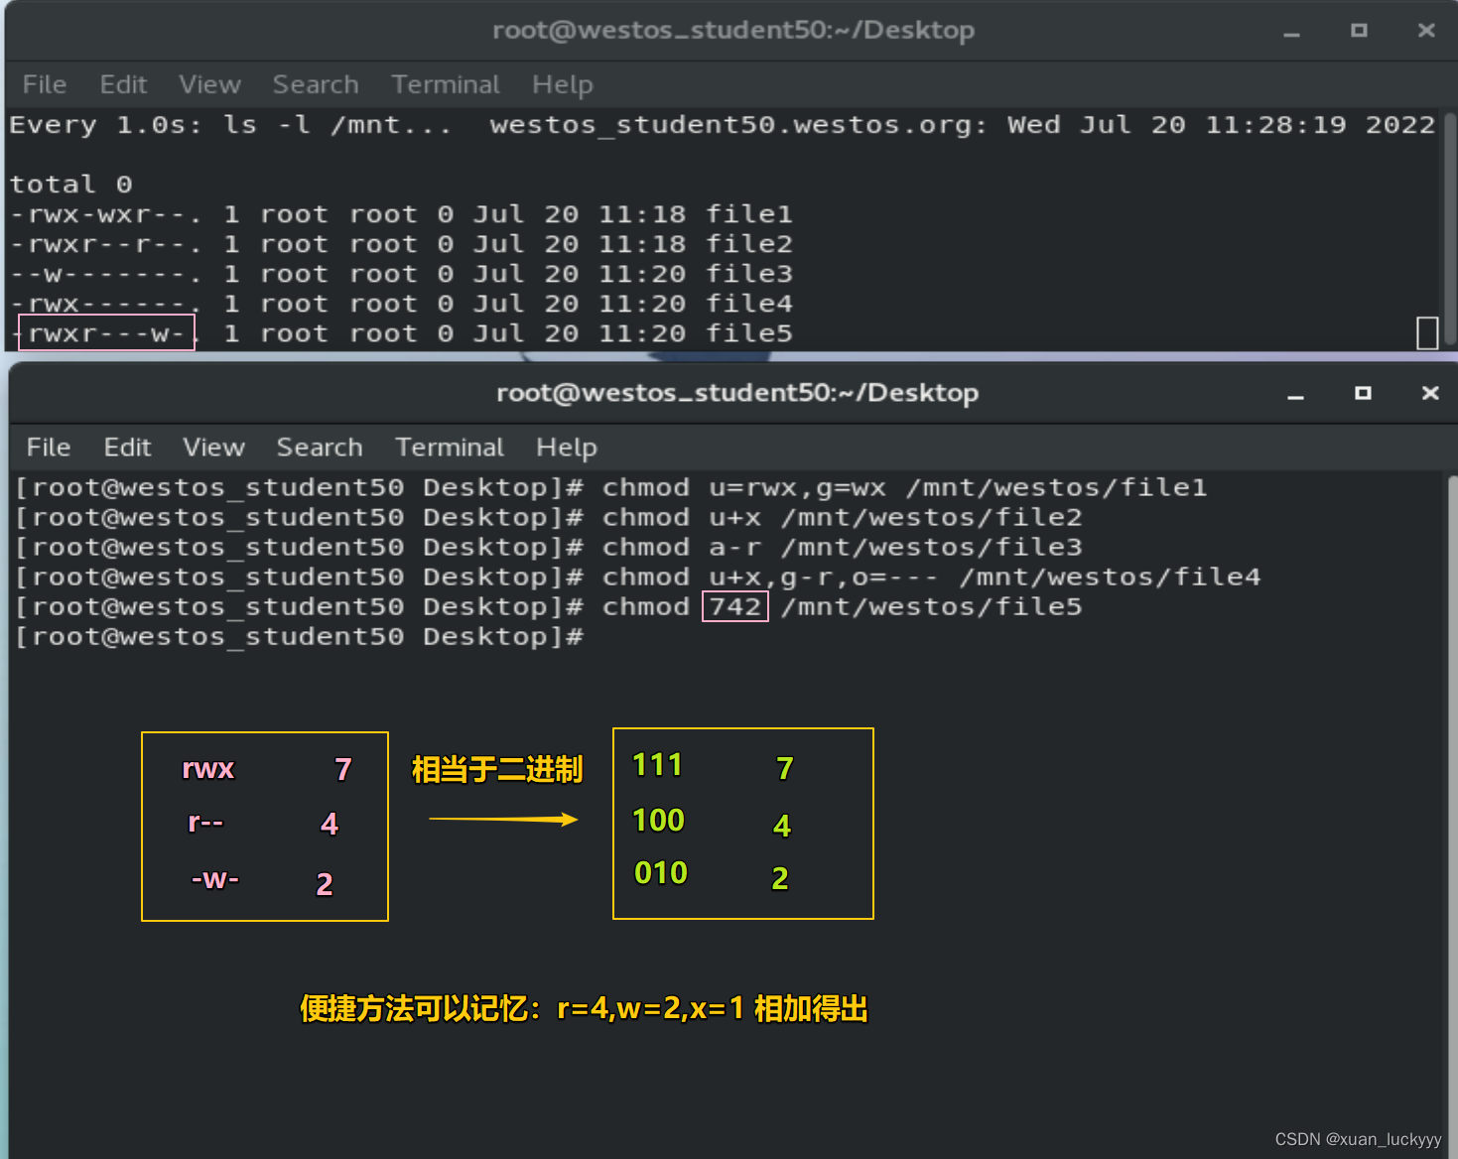Click the cursor block in upper terminal
The image size is (1458, 1159).
[1427, 333]
